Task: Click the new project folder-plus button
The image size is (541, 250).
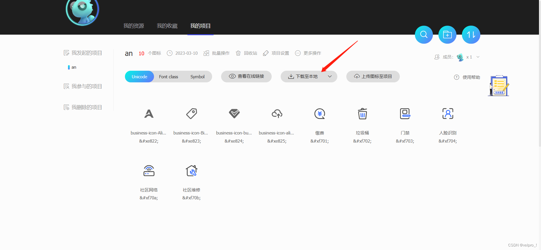Action: [x=447, y=35]
